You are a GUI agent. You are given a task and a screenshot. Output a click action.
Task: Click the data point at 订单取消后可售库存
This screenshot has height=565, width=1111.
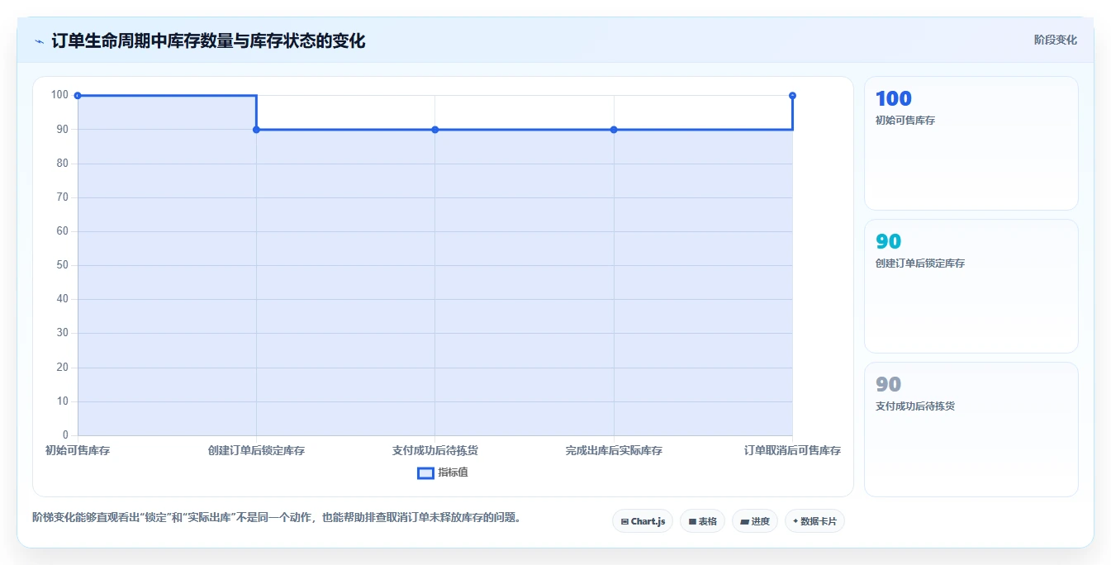[x=792, y=96]
